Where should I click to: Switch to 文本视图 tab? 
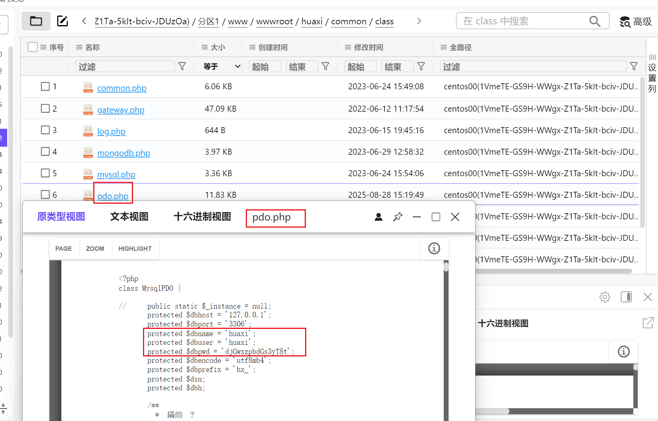pos(129,217)
